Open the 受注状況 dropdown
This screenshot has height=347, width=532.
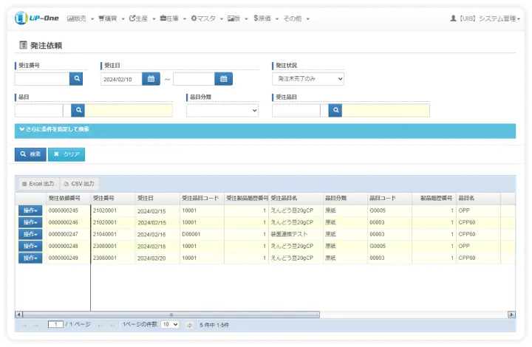[x=308, y=78]
